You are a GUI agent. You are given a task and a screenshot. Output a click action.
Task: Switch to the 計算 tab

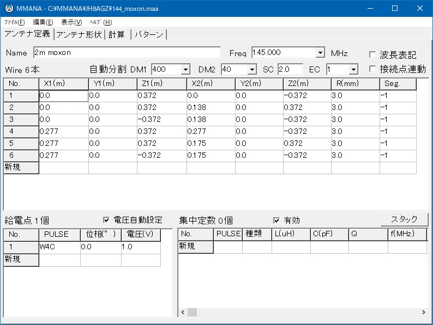[x=117, y=34]
